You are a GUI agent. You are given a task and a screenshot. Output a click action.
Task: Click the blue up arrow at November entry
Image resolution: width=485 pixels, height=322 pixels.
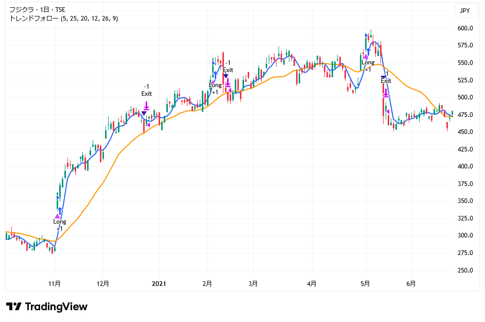click(60, 210)
